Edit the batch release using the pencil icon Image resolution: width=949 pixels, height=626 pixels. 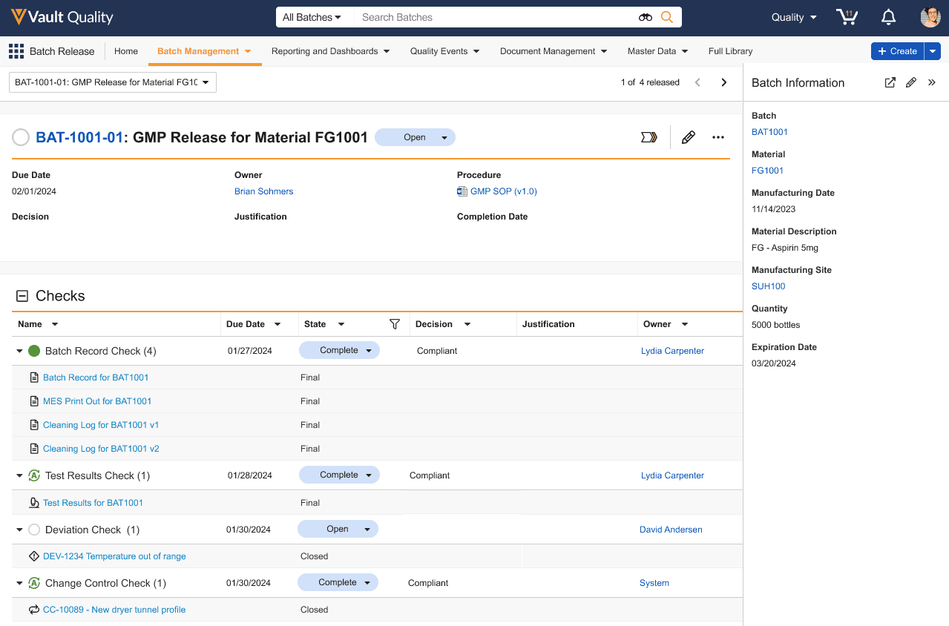click(689, 137)
